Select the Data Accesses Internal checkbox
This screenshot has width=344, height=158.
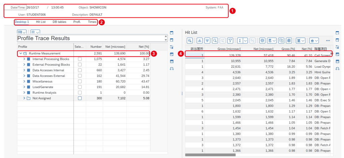[80, 70]
